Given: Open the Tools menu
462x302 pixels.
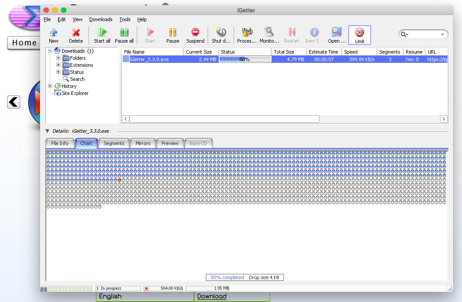Looking at the screenshot, I should (x=125, y=19).
